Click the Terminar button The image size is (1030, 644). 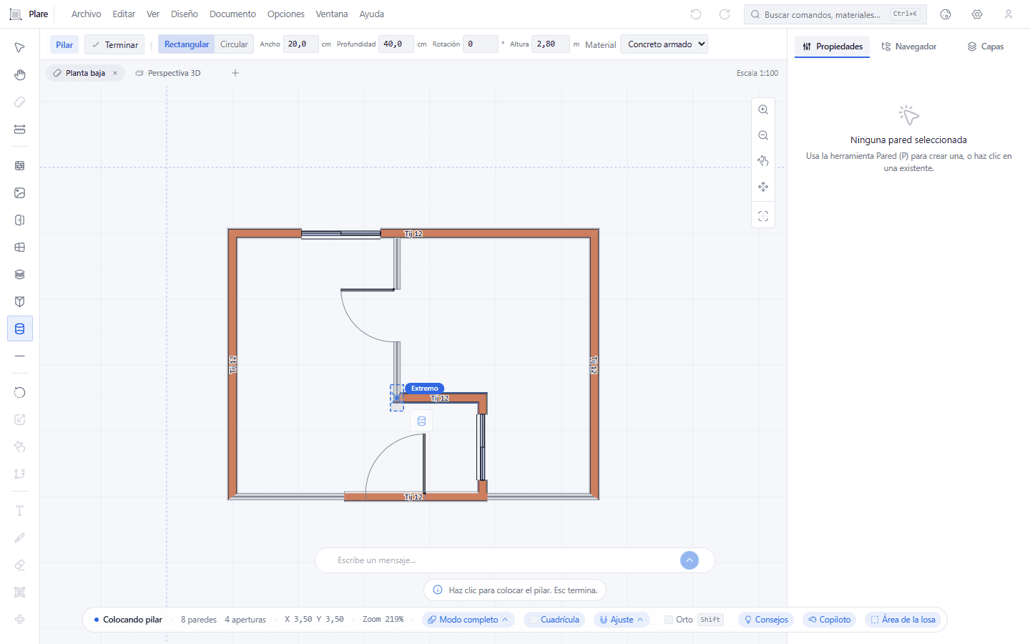click(x=114, y=44)
